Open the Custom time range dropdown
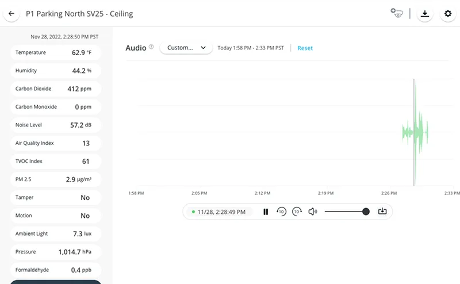460x284 pixels. [x=186, y=48]
